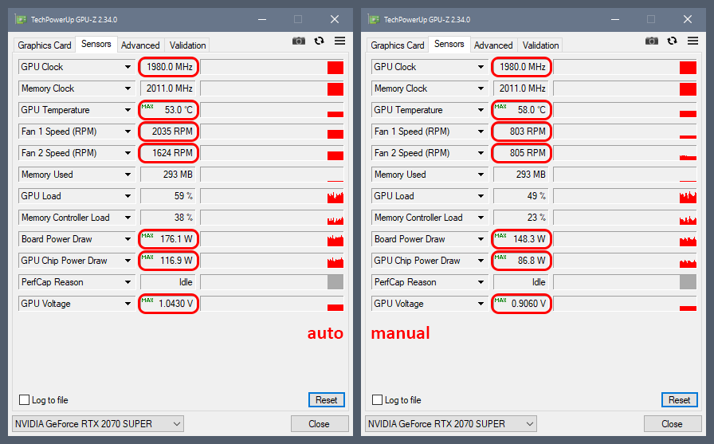Click Reset button in auto window
Viewport: 714px width, 444px height.
tap(327, 400)
